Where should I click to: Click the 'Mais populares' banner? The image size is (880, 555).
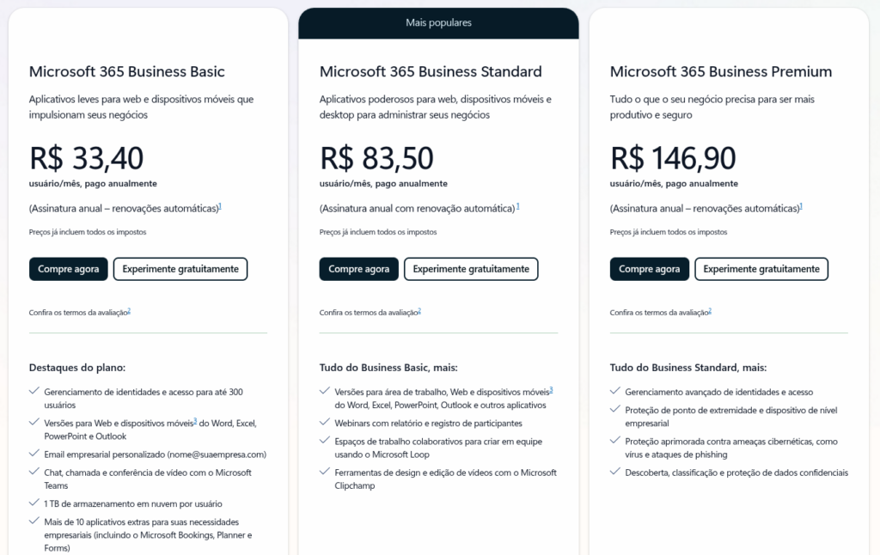[438, 22]
